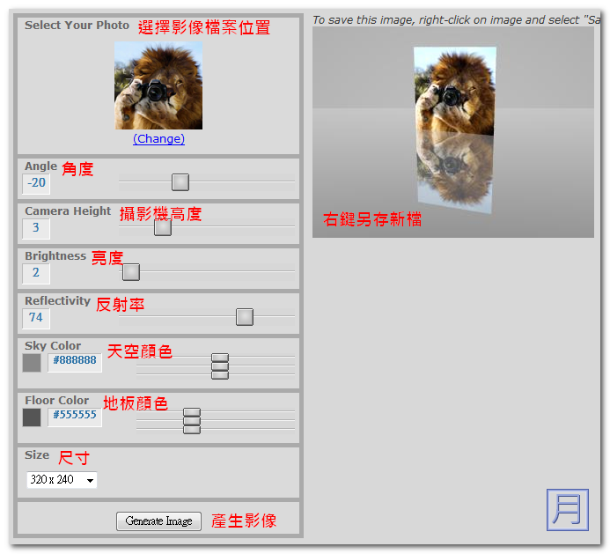Click the Floor Color #555555 hex field
The width and height of the screenshot is (610, 554).
point(75,416)
